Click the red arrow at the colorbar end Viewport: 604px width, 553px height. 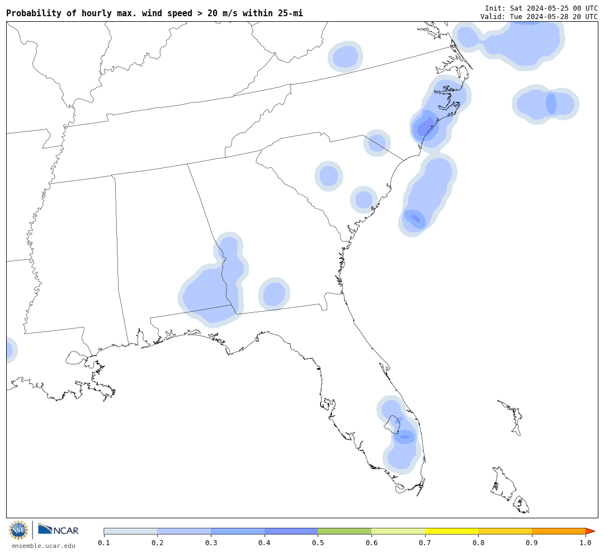590,531
